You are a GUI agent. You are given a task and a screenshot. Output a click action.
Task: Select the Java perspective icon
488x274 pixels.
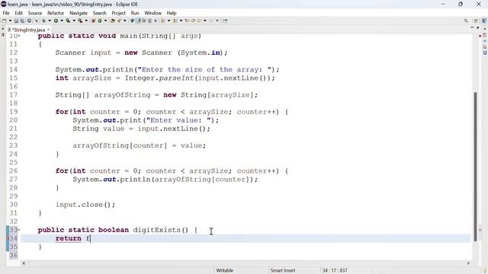(484, 21)
